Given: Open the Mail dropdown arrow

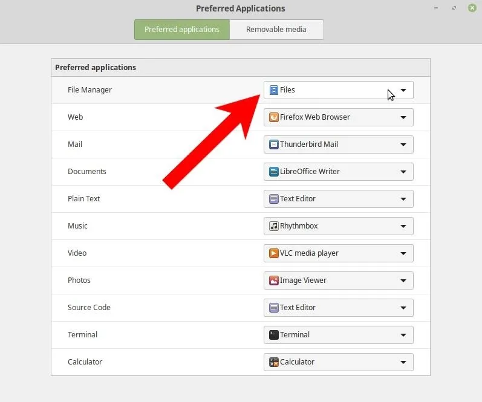Looking at the screenshot, I should 403,144.
